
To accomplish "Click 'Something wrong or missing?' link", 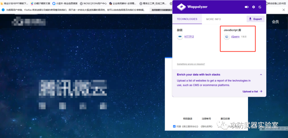I will (191, 64).
